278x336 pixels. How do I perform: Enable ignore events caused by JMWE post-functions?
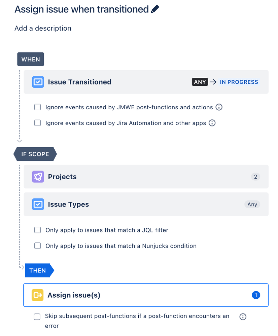point(38,107)
